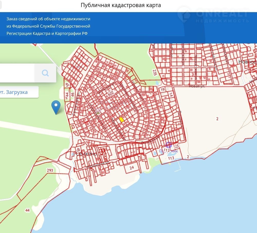Click the small park icon near Сергиевская street

coord(98,111)
